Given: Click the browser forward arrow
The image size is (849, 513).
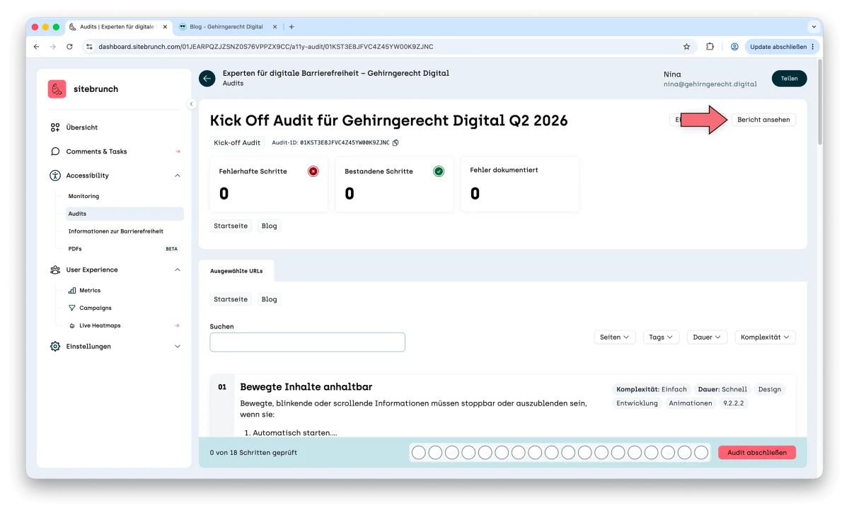Looking at the screenshot, I should pyautogui.click(x=53, y=47).
